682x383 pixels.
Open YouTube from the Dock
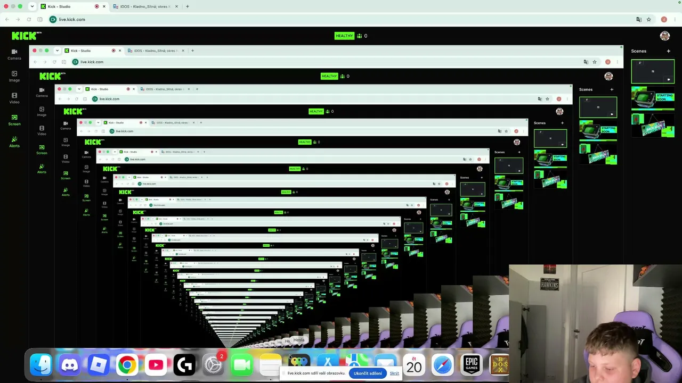coord(156,365)
